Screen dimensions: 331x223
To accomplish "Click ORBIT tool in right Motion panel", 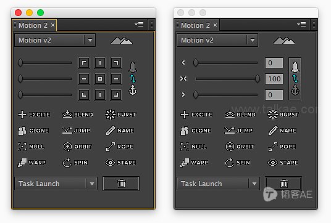I will tap(240, 147).
